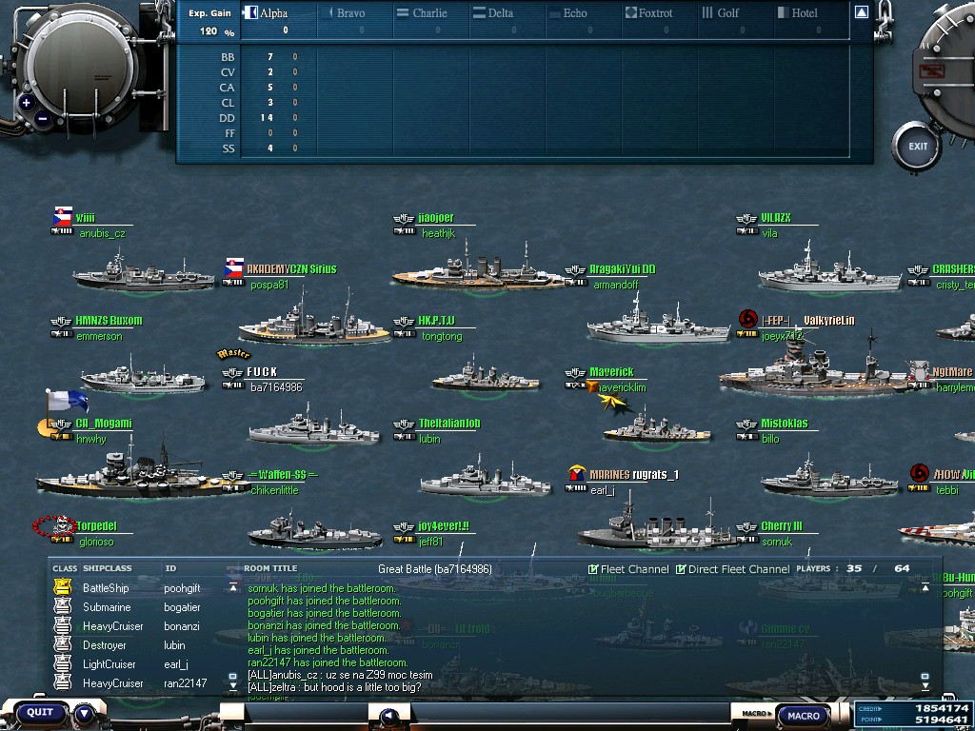The height and width of the screenshot is (731, 975).
Task: Click the QUIT button
Action: tap(40, 712)
